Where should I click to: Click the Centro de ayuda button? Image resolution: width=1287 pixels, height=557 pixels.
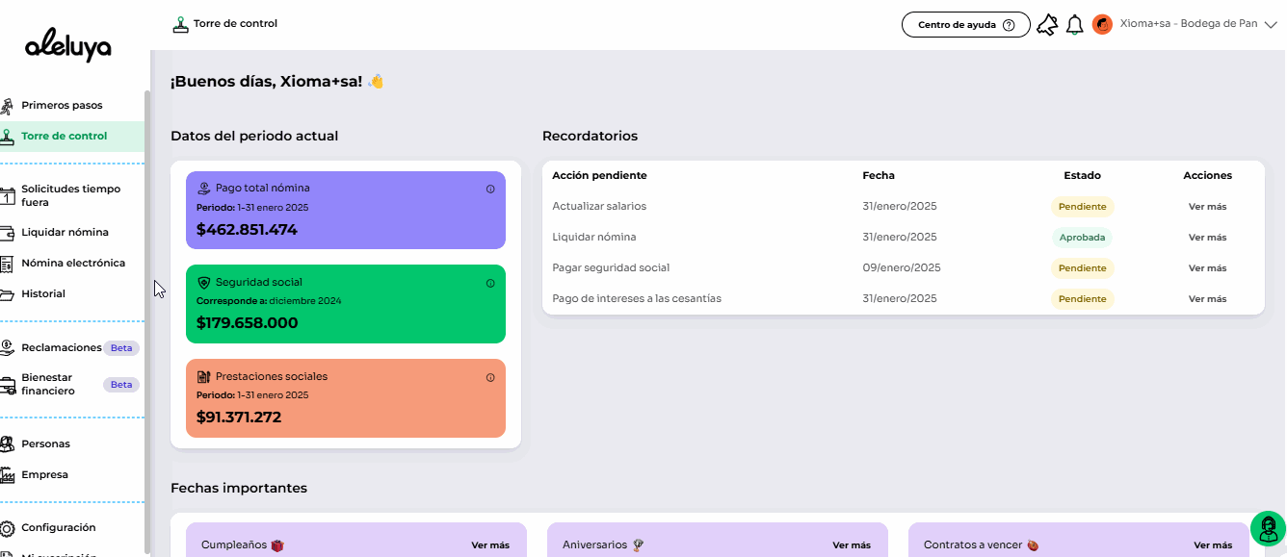point(965,25)
